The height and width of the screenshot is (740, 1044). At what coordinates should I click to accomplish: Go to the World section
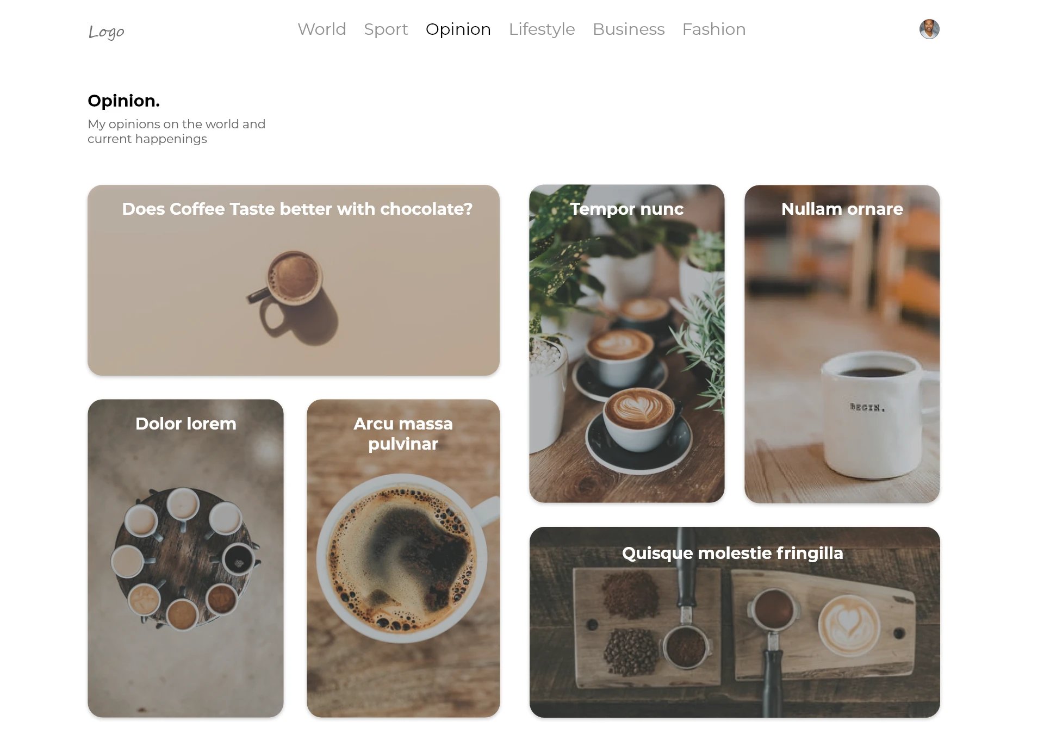click(321, 29)
